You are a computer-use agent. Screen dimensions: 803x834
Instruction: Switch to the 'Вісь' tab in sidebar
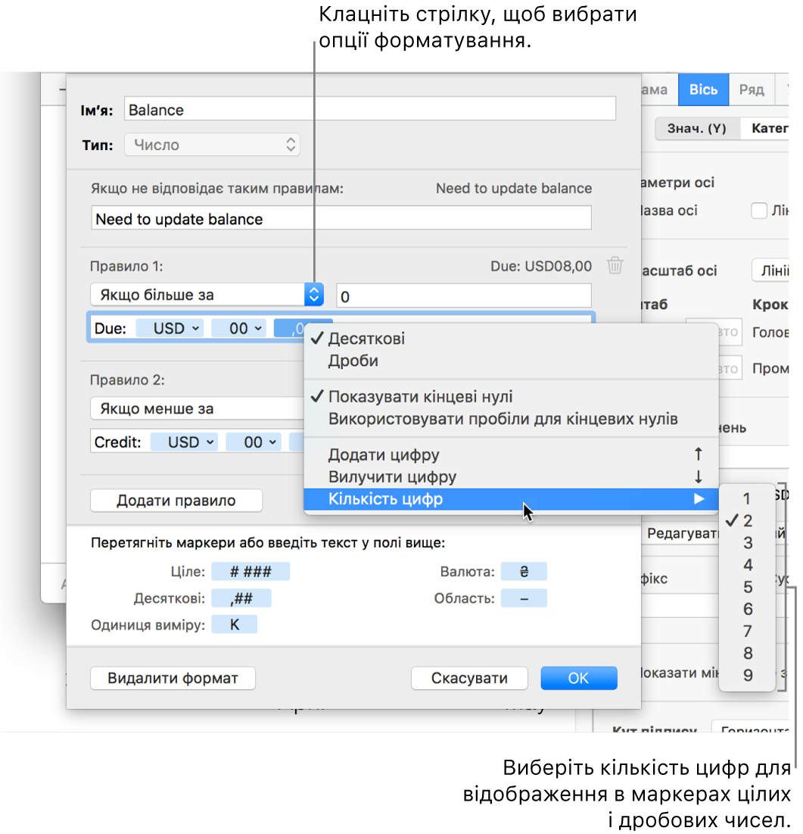(703, 89)
